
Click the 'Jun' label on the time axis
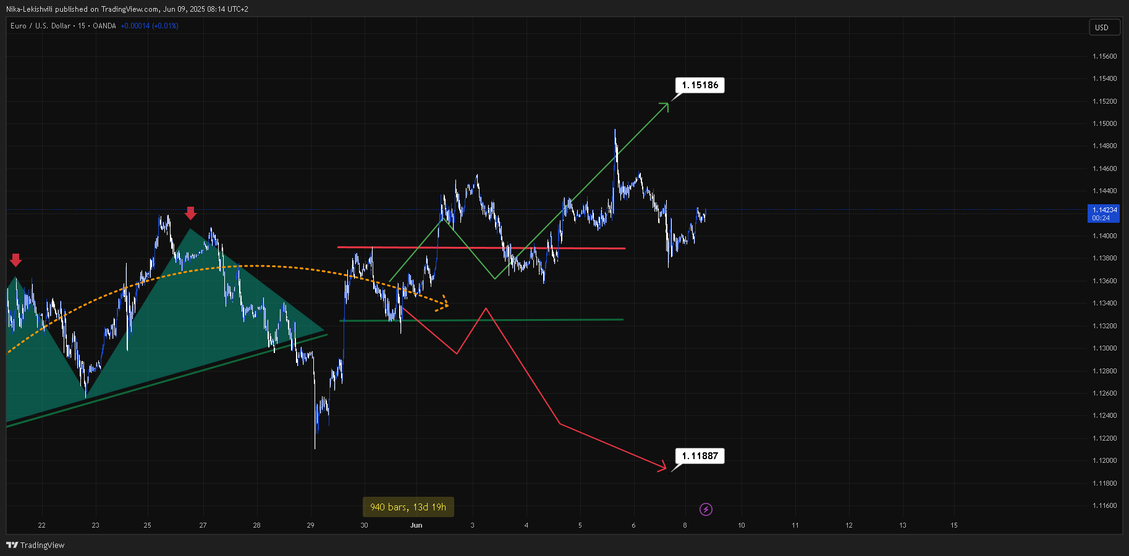417,525
